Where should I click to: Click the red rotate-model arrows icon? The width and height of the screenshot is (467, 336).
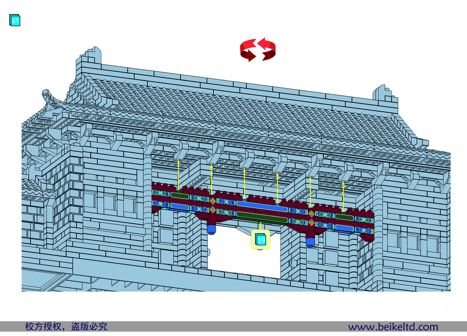(258, 50)
